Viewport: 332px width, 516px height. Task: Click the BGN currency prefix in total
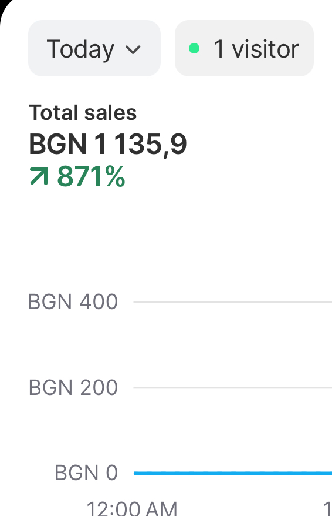point(58,144)
